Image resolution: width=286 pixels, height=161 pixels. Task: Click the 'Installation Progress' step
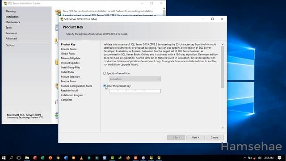tap(72, 95)
